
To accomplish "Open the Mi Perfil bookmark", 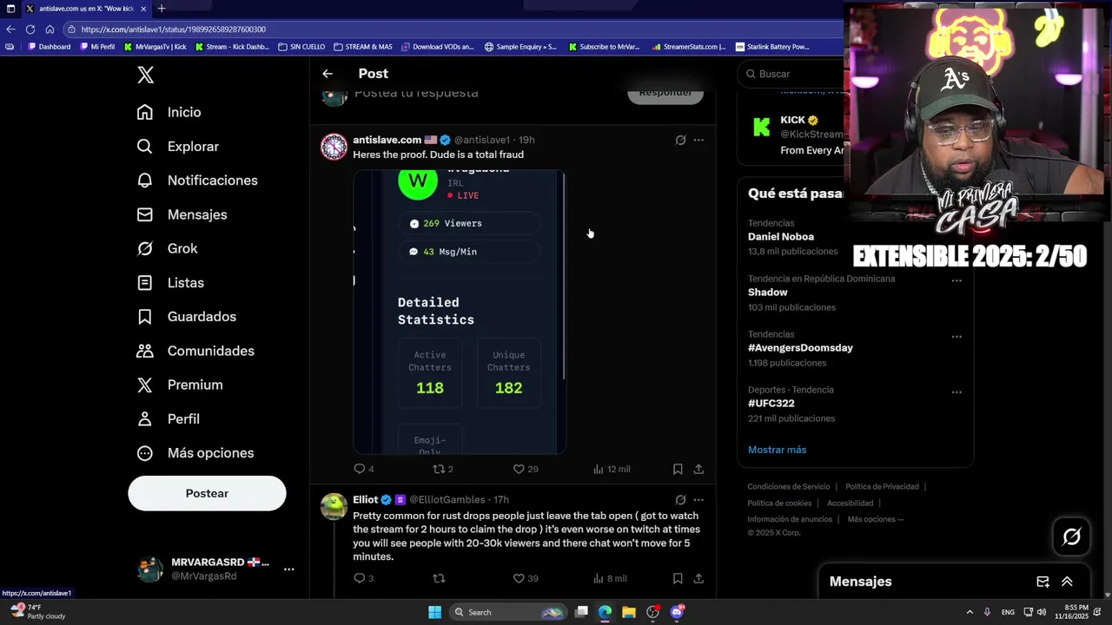I will [96, 47].
